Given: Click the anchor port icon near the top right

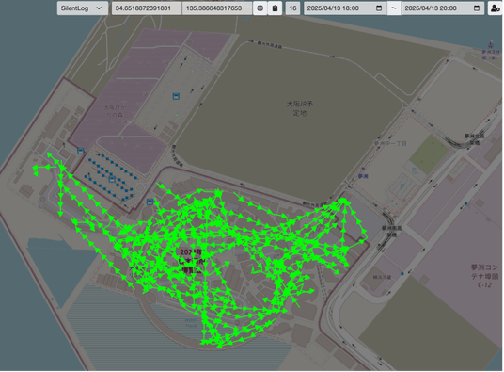Looking at the screenshot, I should (x=491, y=44).
